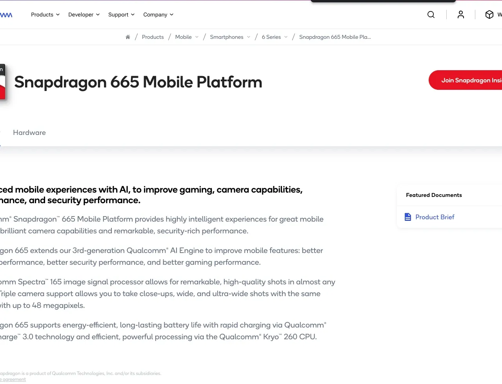Switch to the Hardware tab

coord(29,133)
